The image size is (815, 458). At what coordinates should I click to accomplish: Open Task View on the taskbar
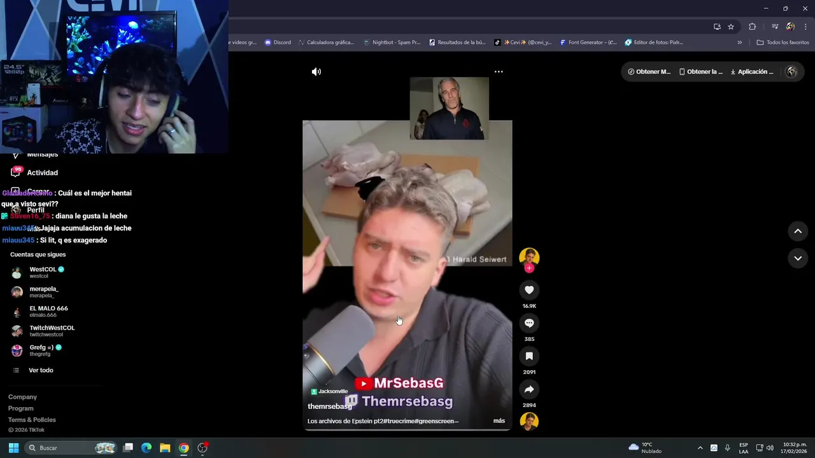coord(128,448)
